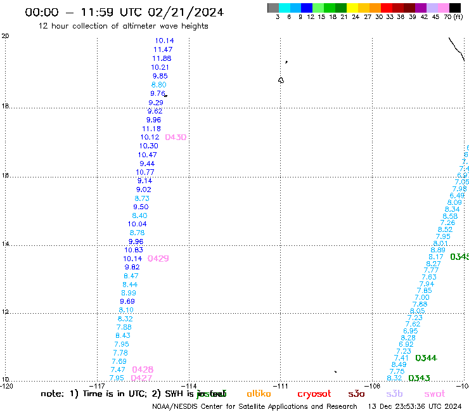
Task: Select the purple swatch in the color scale
Action: click(x=421, y=8)
